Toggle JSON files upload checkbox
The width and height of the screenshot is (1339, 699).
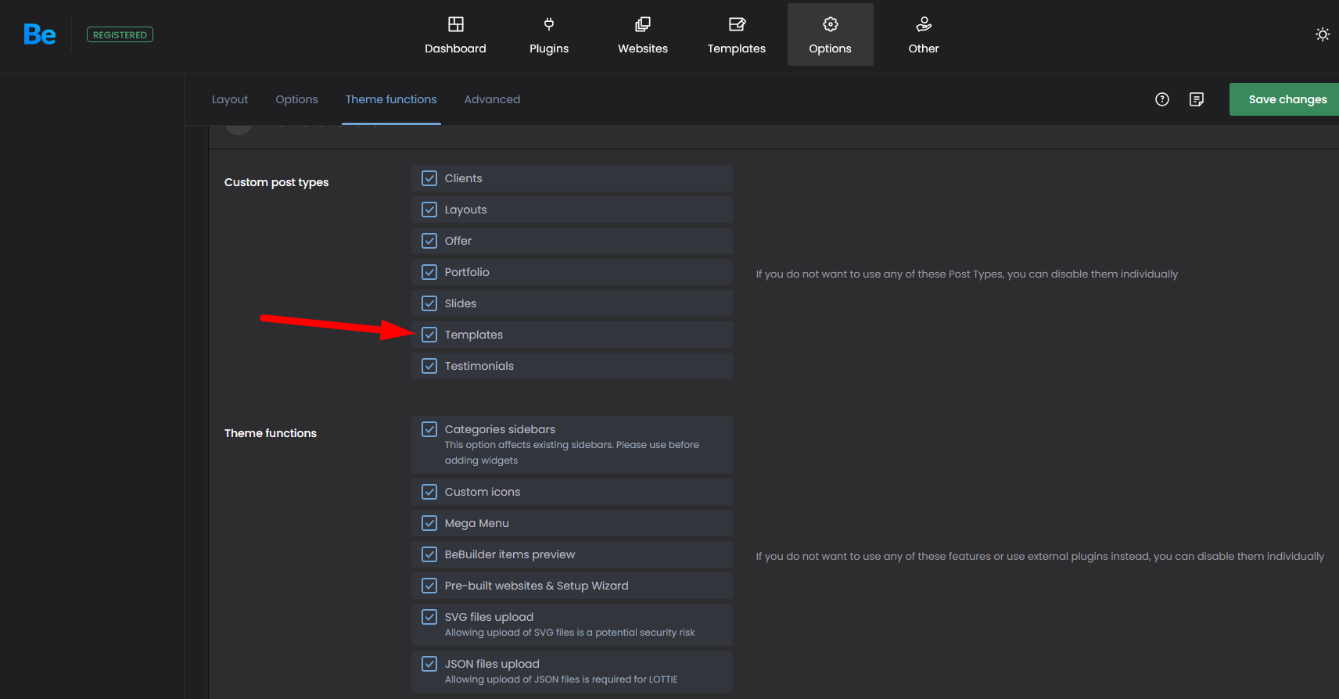429,664
